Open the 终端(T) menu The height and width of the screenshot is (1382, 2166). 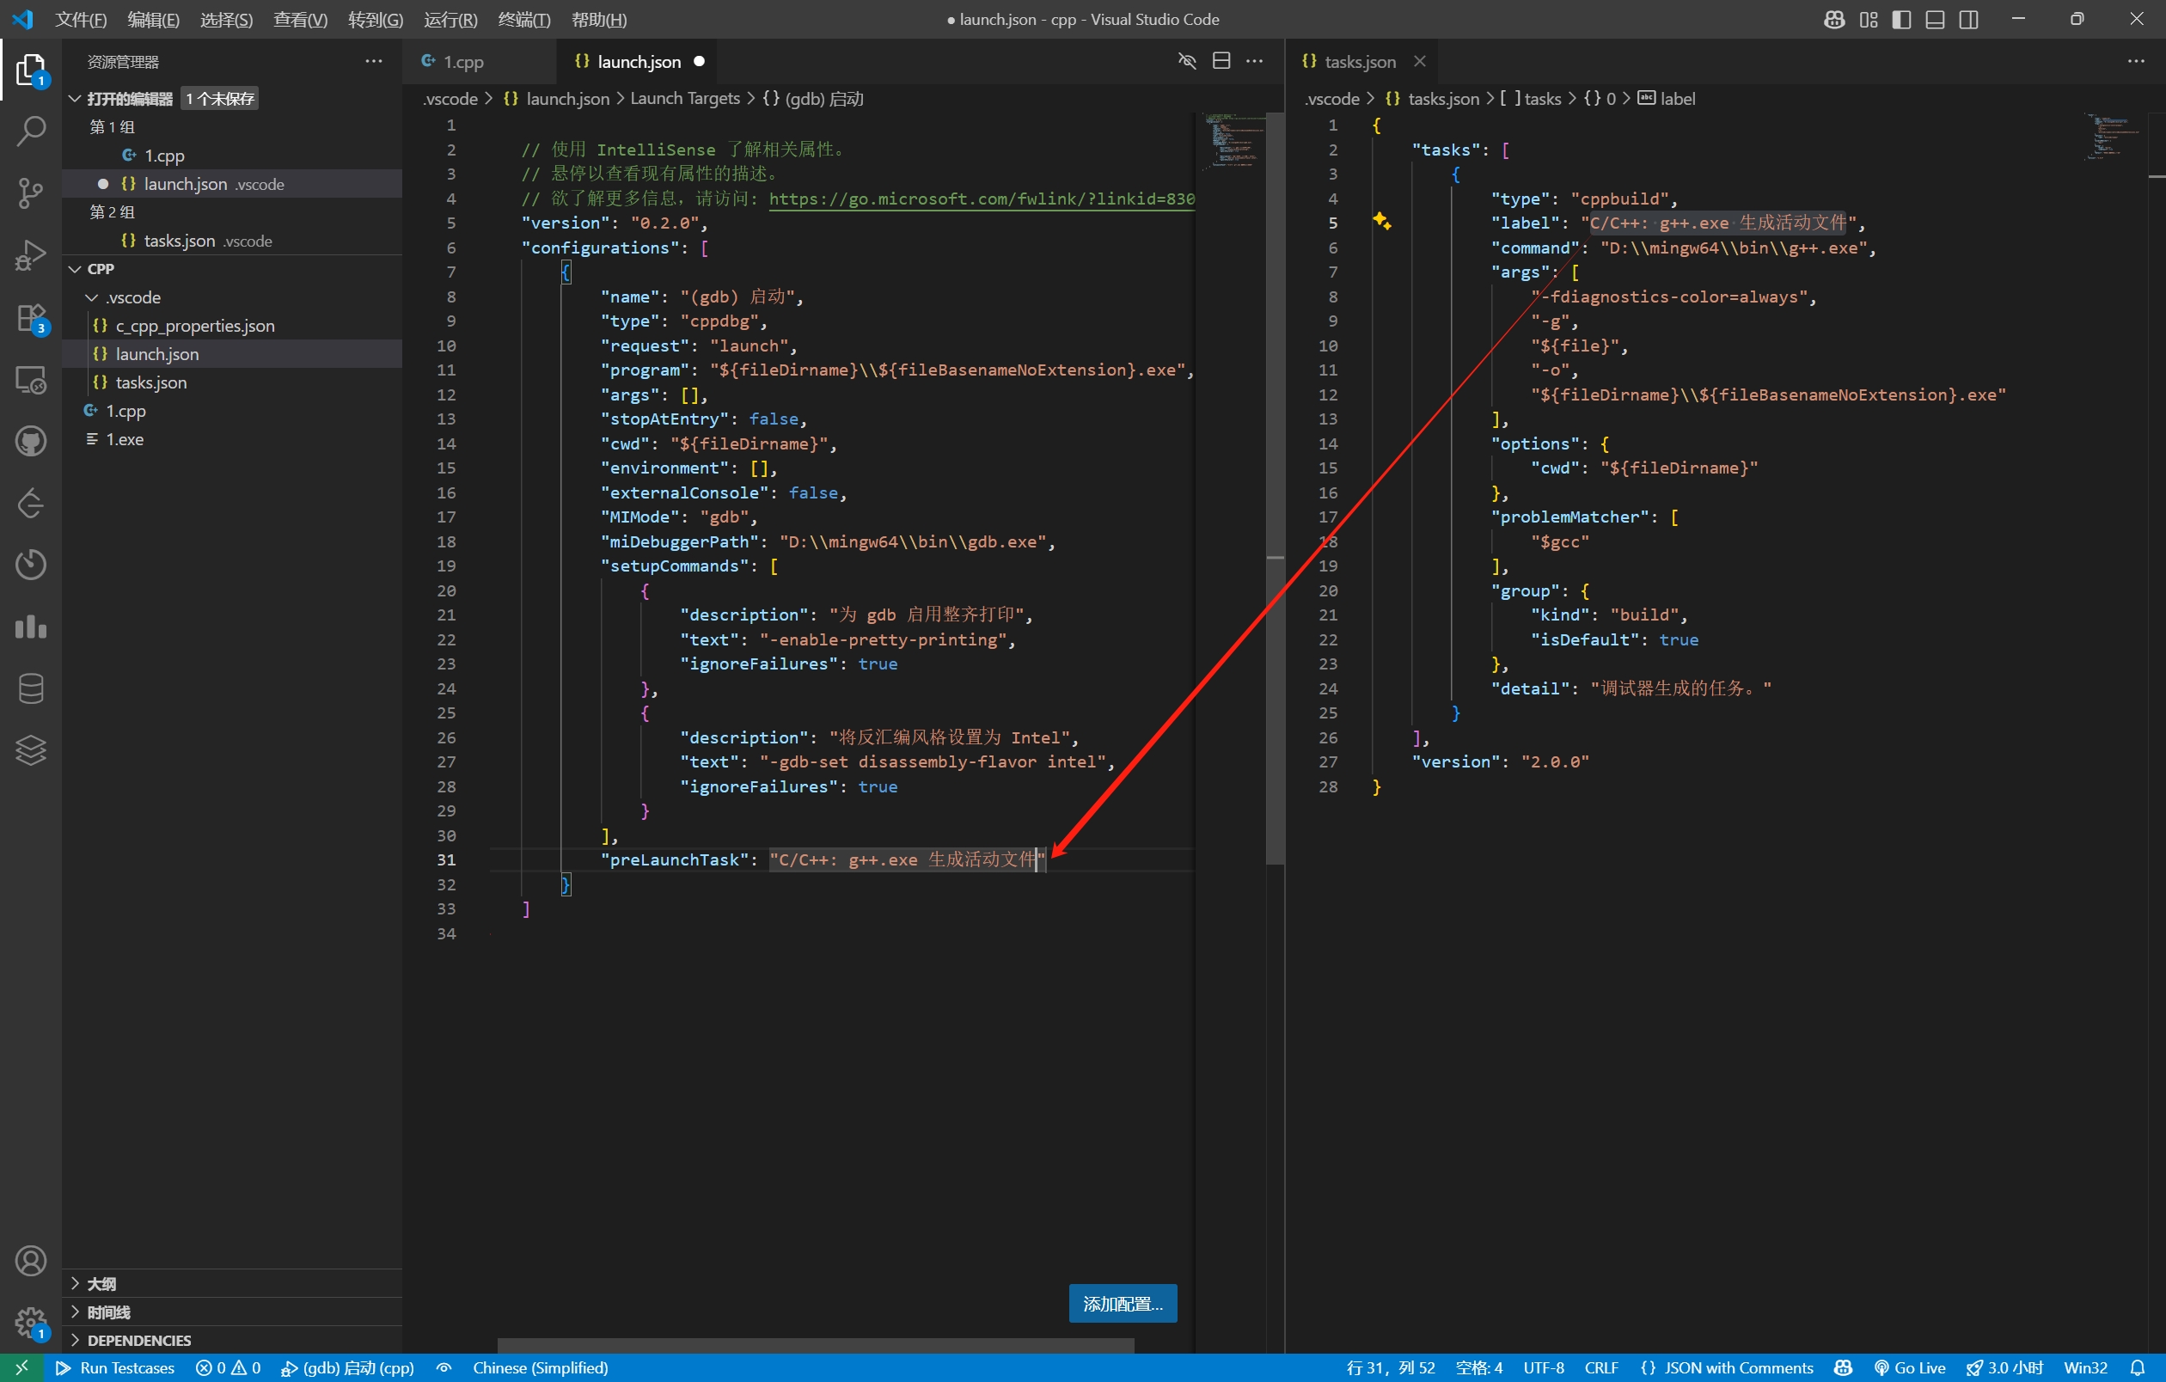tap(523, 20)
